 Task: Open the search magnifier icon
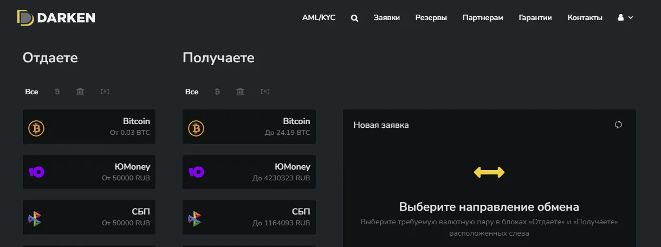(x=354, y=18)
